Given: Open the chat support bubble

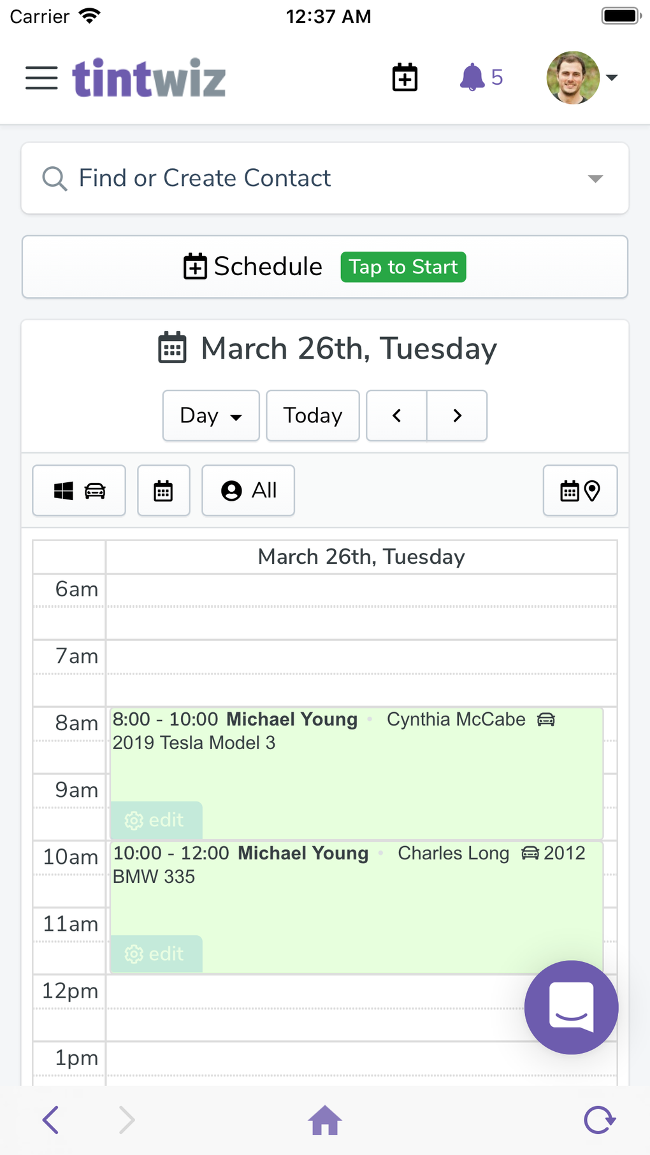Looking at the screenshot, I should (571, 1007).
